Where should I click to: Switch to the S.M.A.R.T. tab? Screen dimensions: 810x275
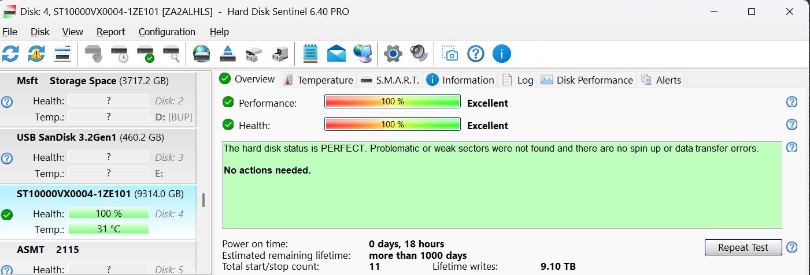tap(390, 80)
